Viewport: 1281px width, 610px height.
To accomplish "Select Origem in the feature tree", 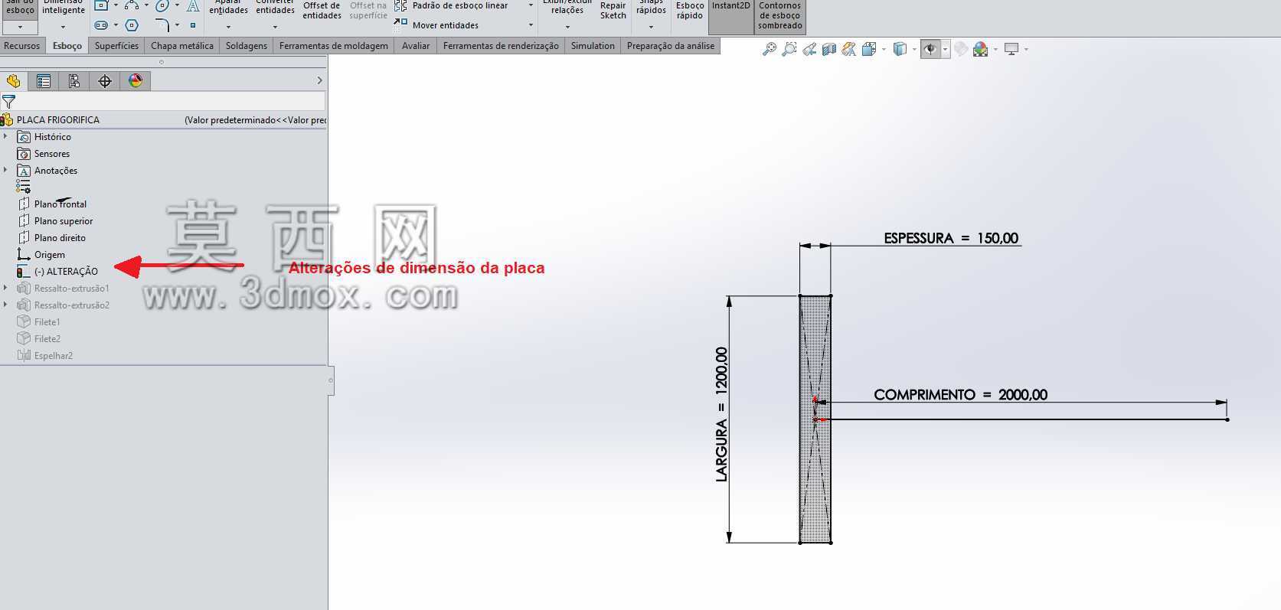I will [41, 254].
